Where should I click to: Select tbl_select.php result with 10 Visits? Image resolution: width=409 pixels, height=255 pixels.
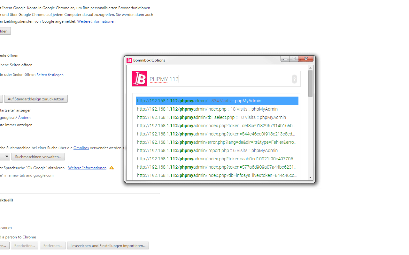217,117
